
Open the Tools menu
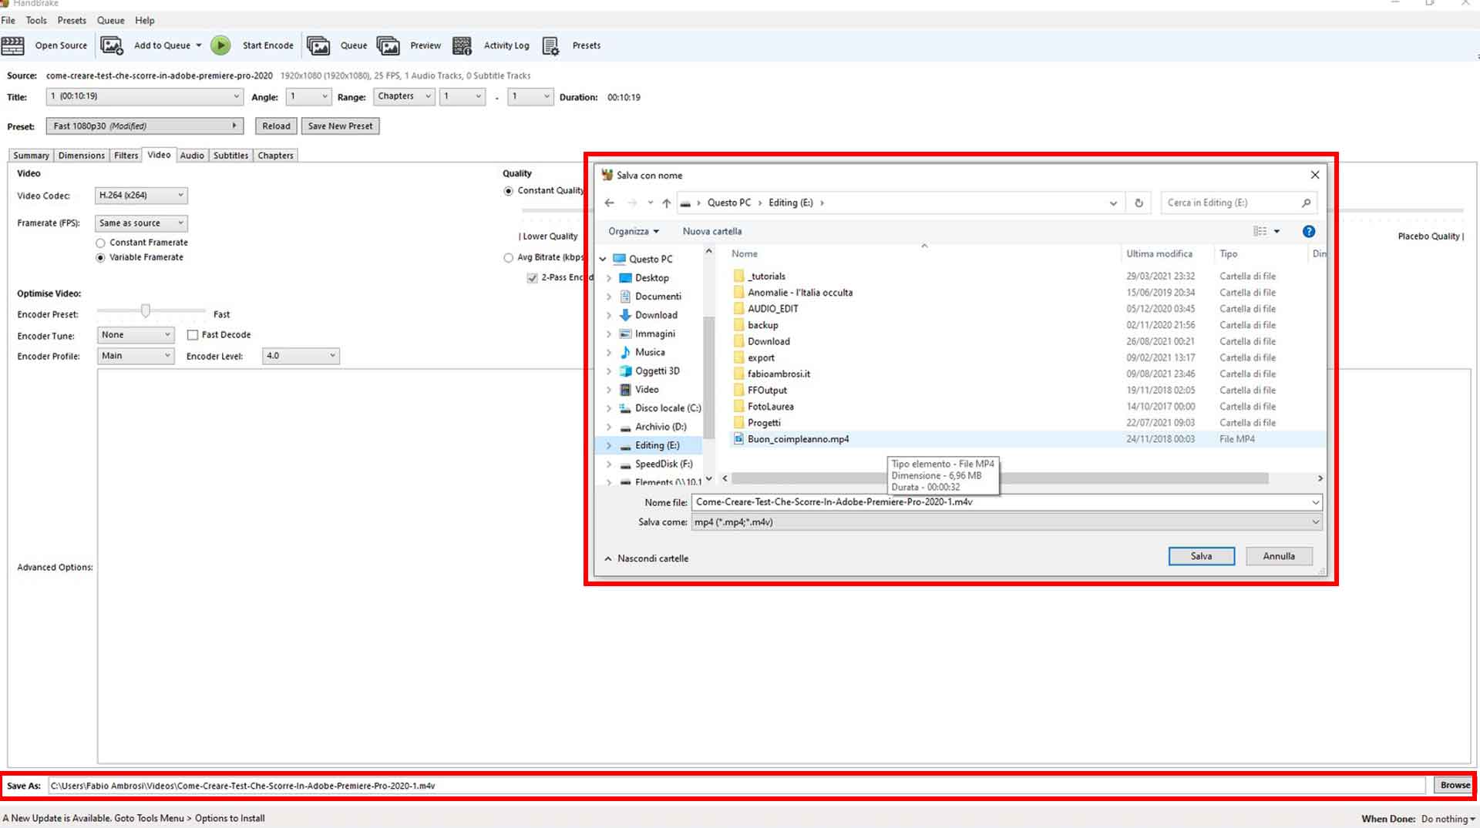[x=35, y=20]
